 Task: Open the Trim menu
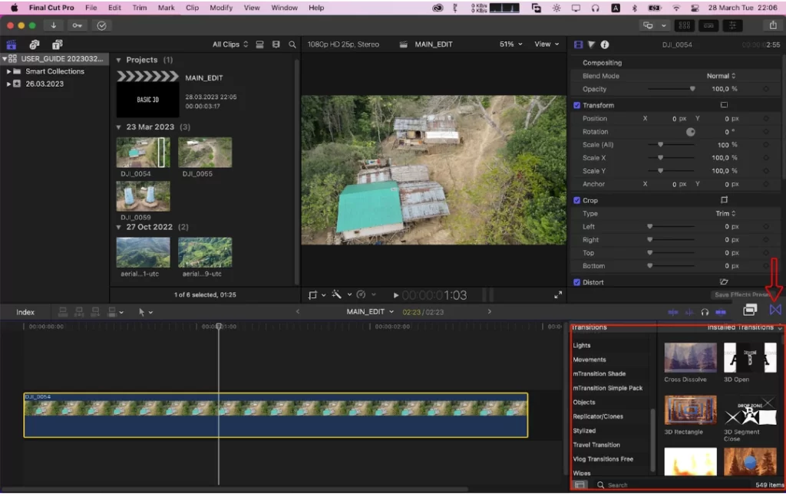click(140, 8)
